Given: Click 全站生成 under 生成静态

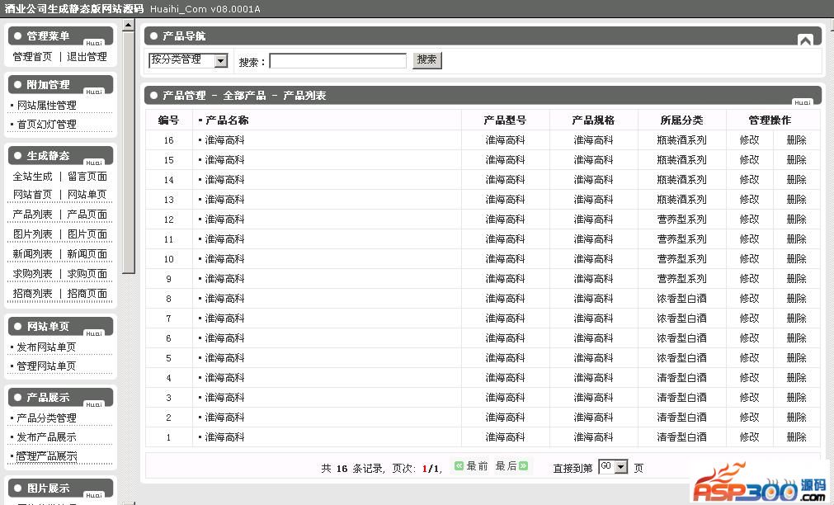Looking at the screenshot, I should (x=32, y=177).
